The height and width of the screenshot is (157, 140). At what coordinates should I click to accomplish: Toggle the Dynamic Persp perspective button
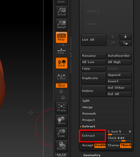[62, 37]
